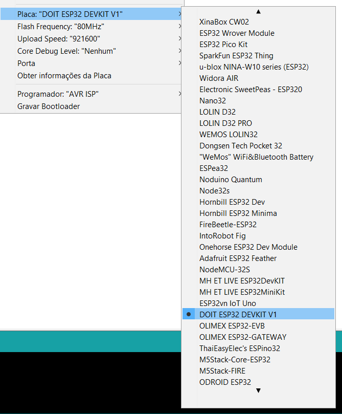This screenshot has width=342, height=414.
Task: Expand arrow beside Porta entry
Action: coord(179,63)
